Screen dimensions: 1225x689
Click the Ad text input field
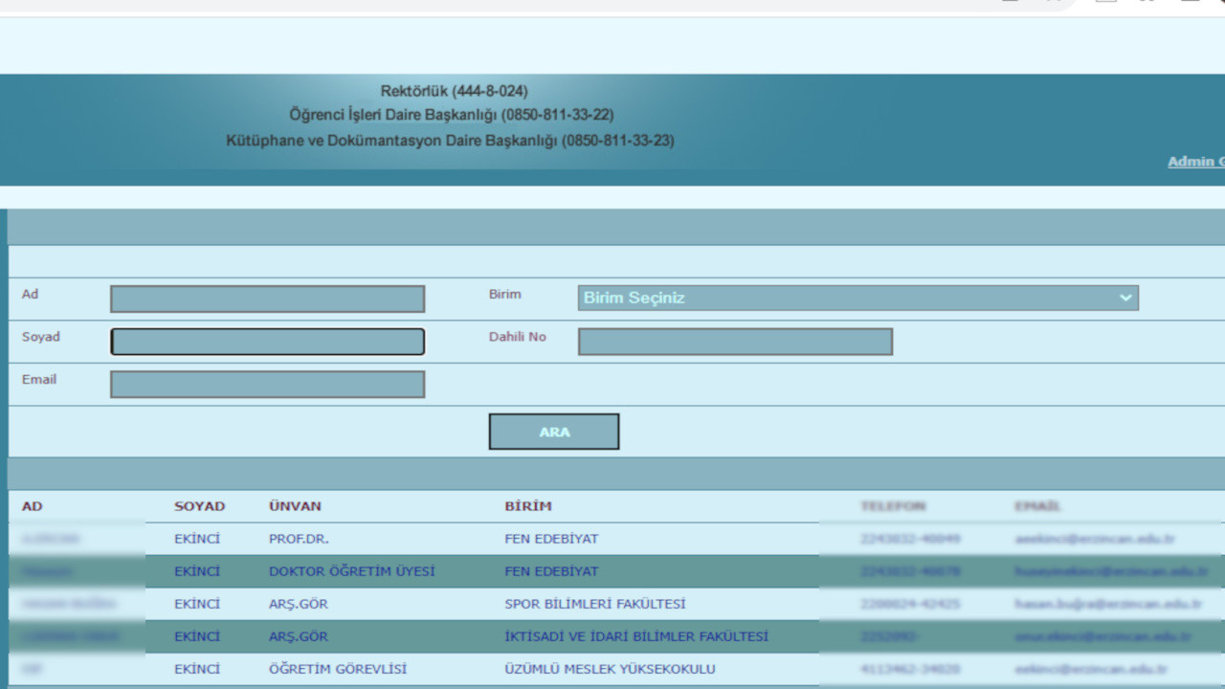tap(267, 299)
